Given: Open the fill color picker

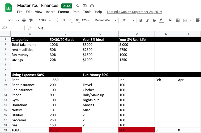Looking at the screenshot, I should 170,20.
